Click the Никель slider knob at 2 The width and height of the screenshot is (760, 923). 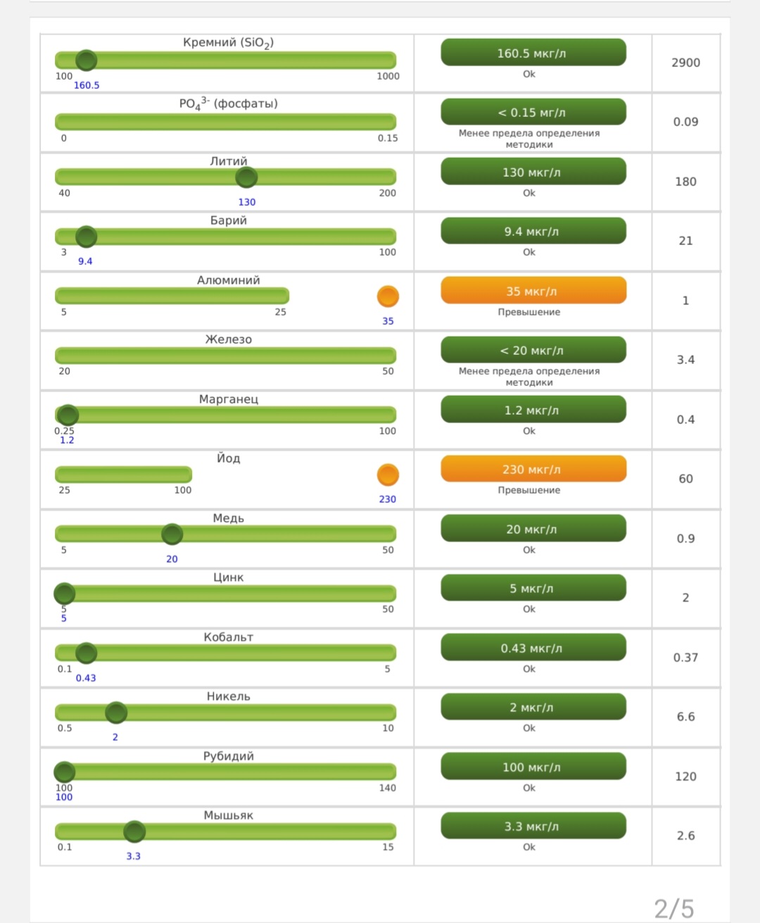tap(116, 712)
